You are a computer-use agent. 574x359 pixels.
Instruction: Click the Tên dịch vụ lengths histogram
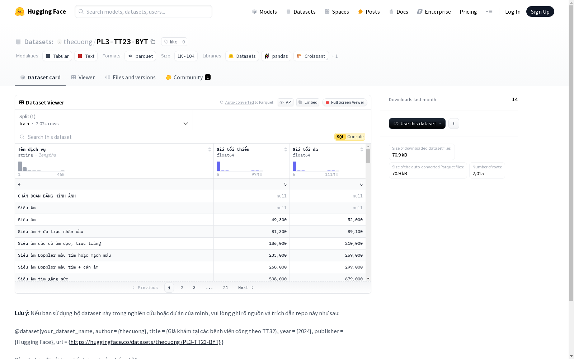pyautogui.click(x=41, y=166)
